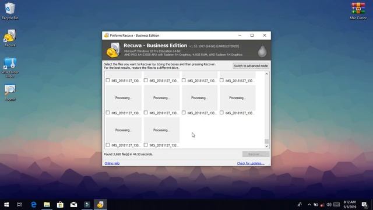This screenshot has height=210, width=373.
Task: Click the Recuva hard hat logo in header
Action: (113, 50)
